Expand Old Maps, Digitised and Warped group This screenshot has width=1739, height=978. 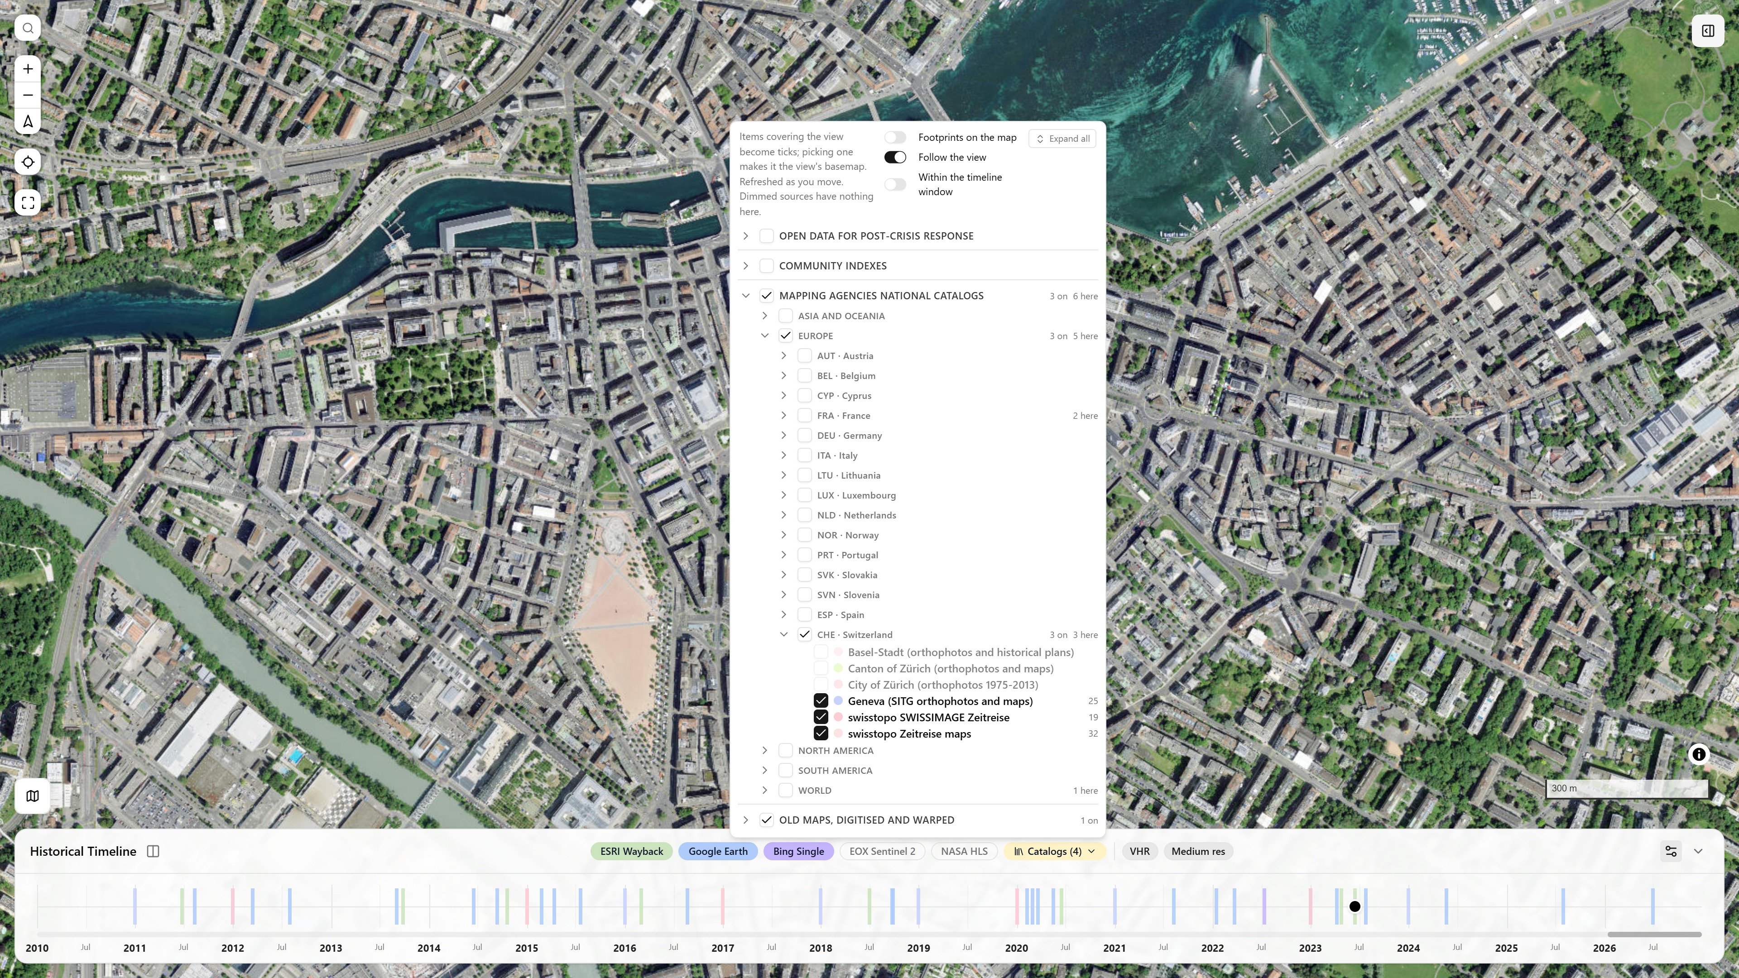click(x=745, y=820)
